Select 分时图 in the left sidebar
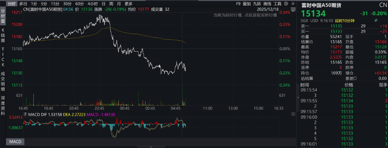This screenshot has width=388, height=148. [x=3, y=16]
